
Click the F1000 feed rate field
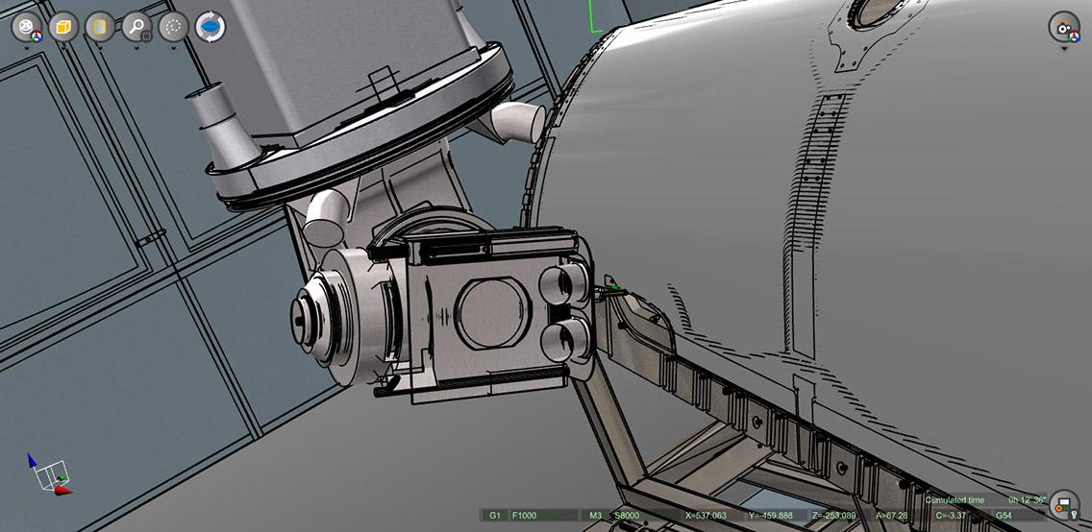(x=525, y=516)
